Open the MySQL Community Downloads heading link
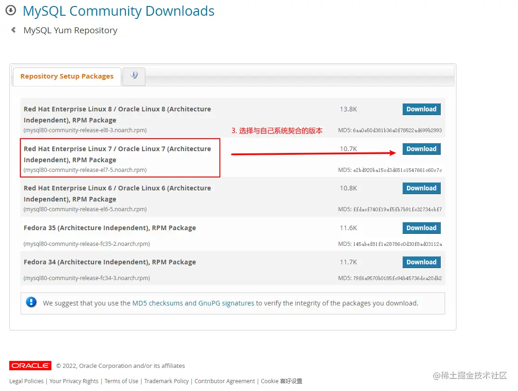 [119, 11]
